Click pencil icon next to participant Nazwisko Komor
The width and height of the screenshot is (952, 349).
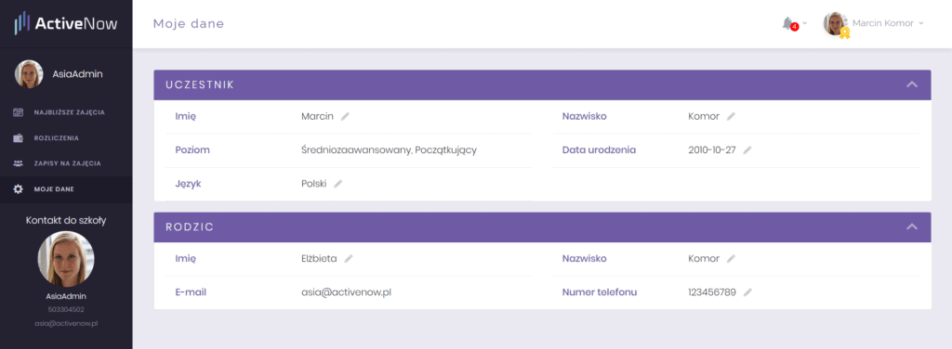(x=731, y=116)
